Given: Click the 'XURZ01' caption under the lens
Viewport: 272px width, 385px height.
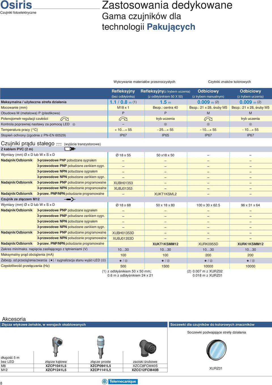Looking at the screenshot, I should point(216,368).
